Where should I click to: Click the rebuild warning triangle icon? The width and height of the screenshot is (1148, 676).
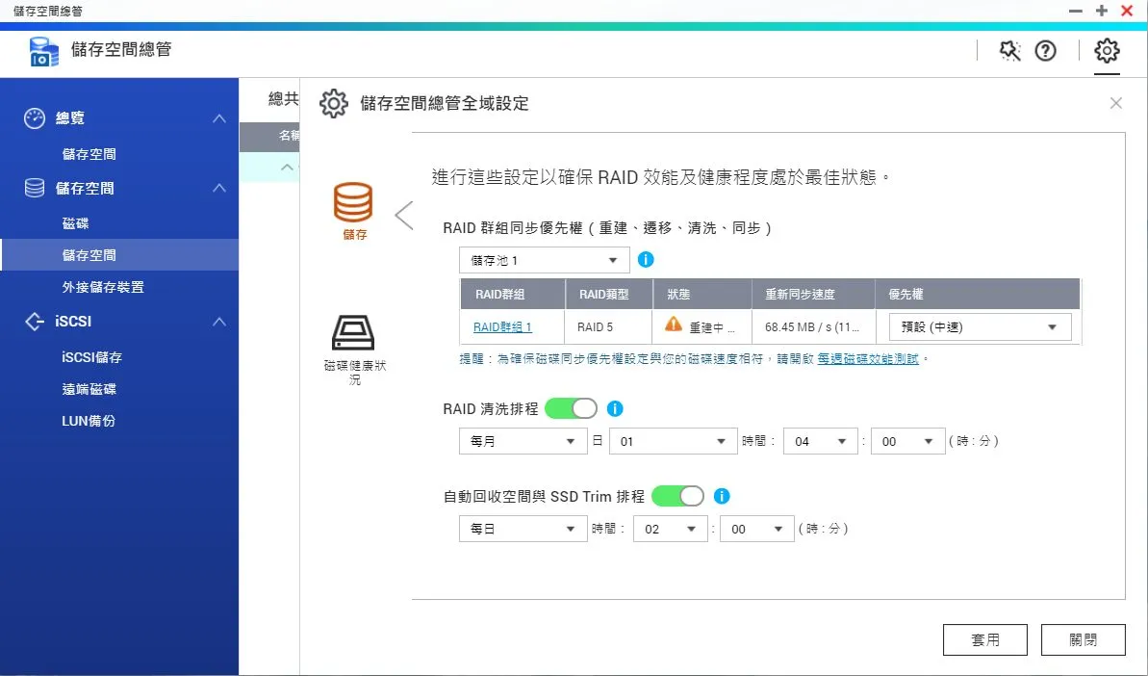[674, 324]
